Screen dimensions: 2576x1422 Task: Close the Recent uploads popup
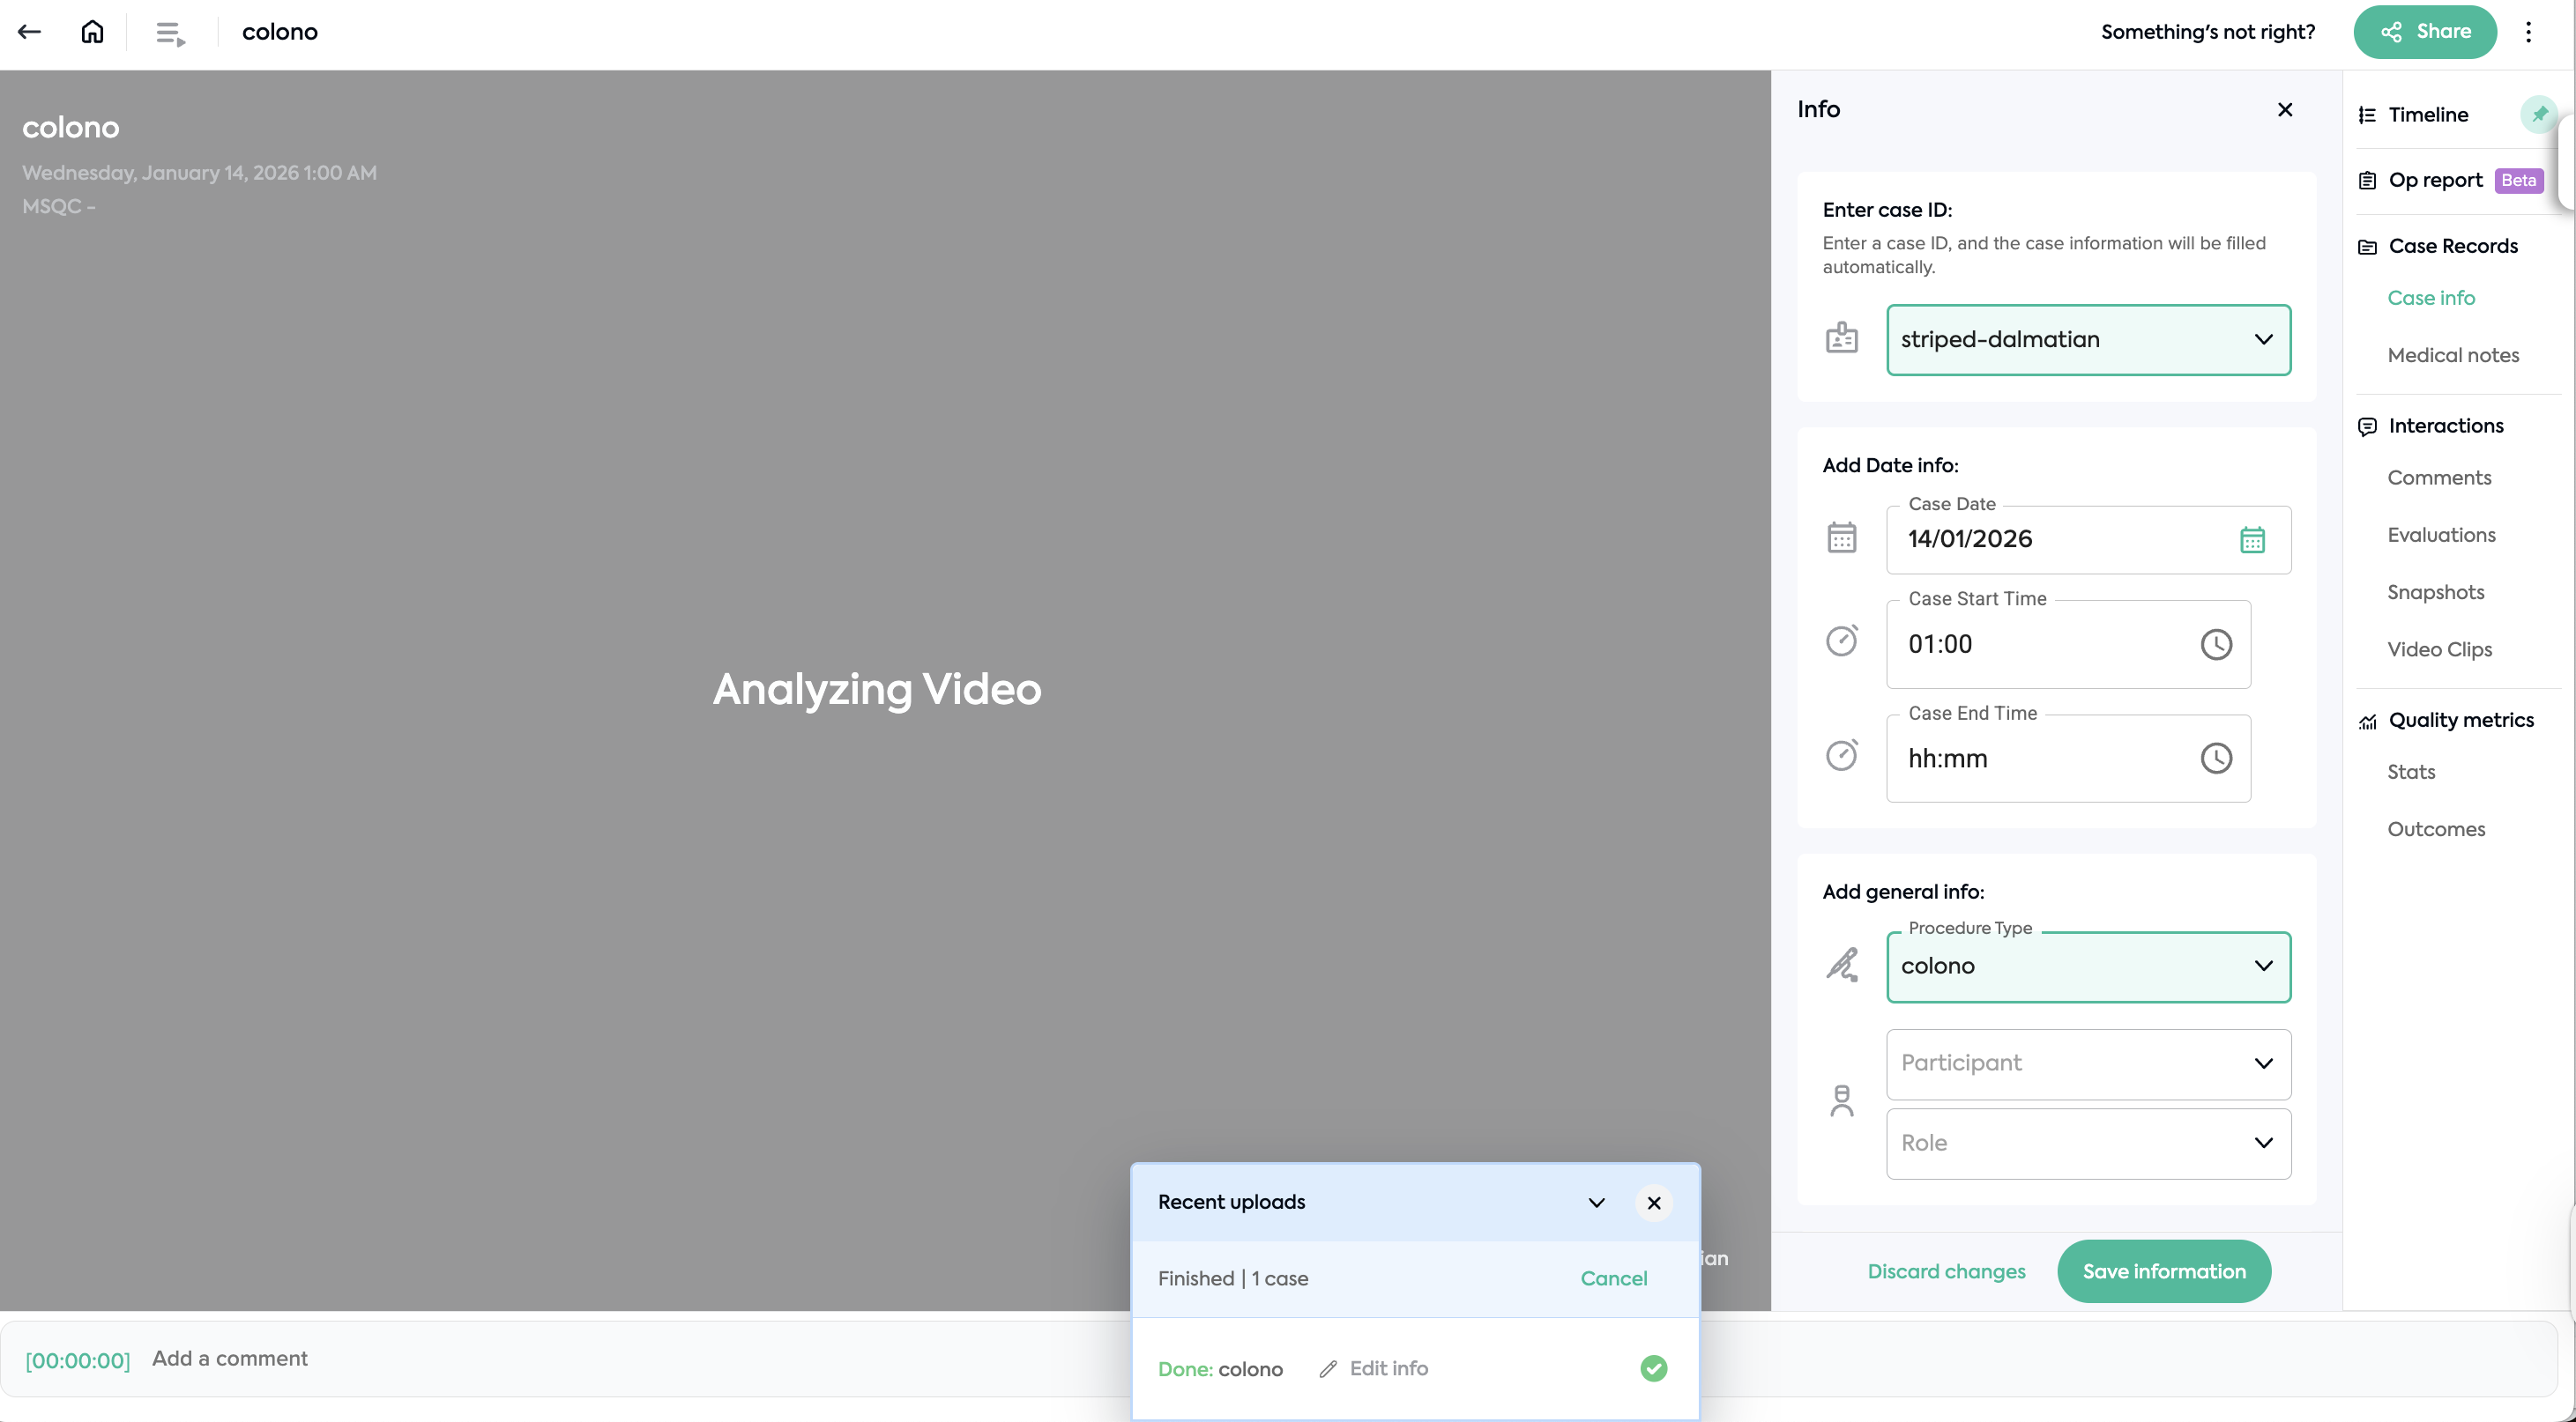[1654, 1204]
